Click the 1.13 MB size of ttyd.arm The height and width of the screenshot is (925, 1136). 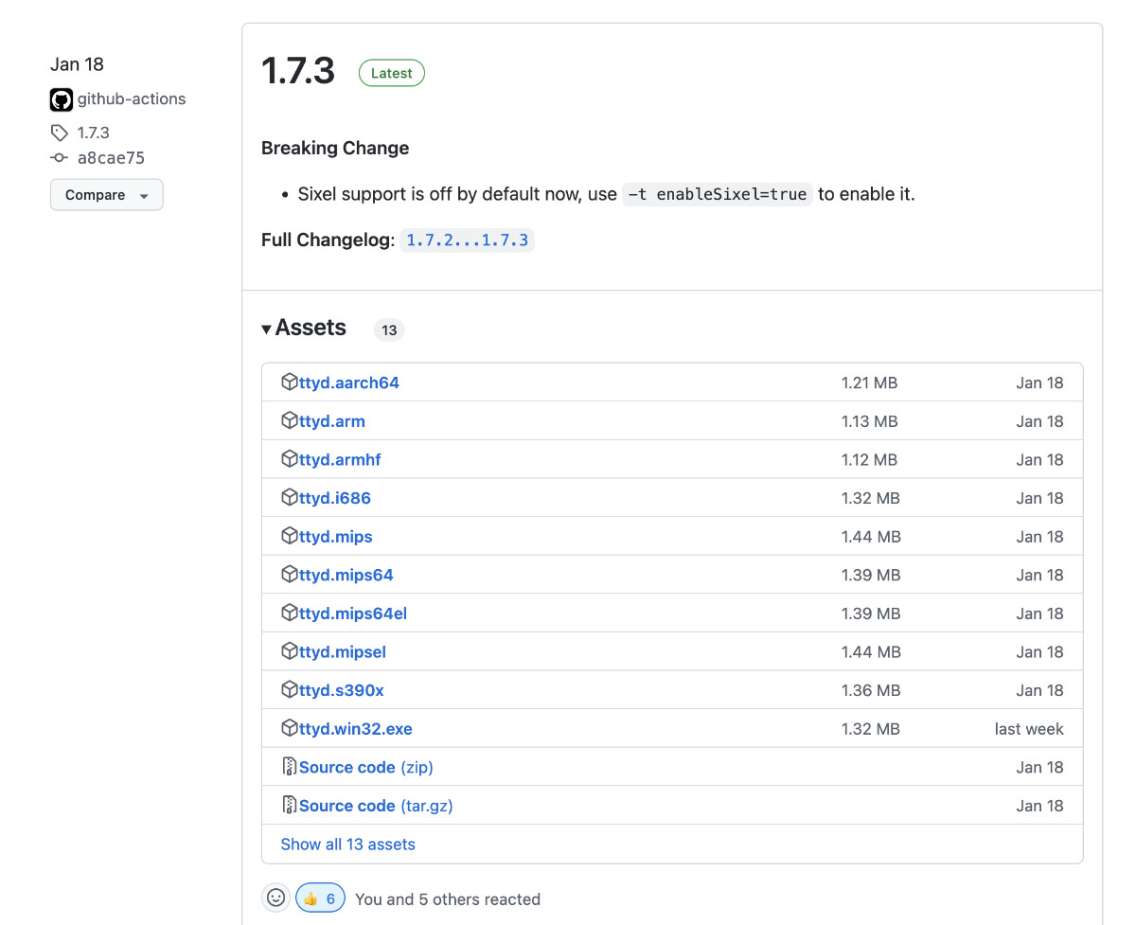(869, 421)
